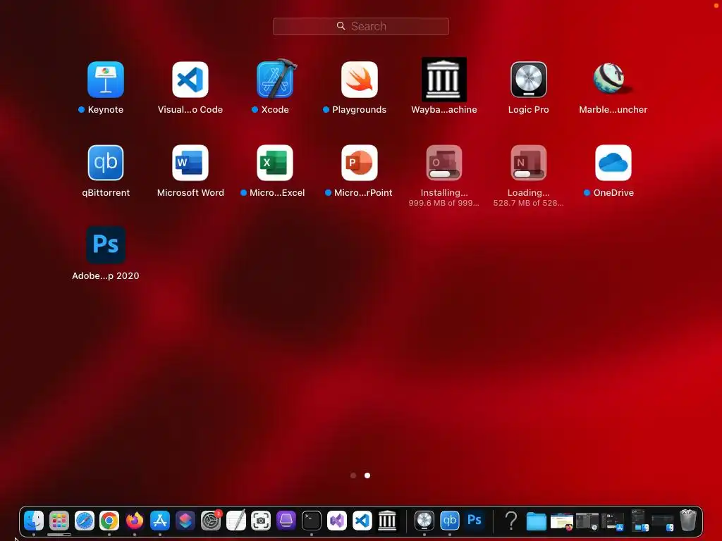Click the purple Apple Configurator Dock icon
Image resolution: width=722 pixels, height=541 pixels.
pyautogui.click(x=286, y=521)
